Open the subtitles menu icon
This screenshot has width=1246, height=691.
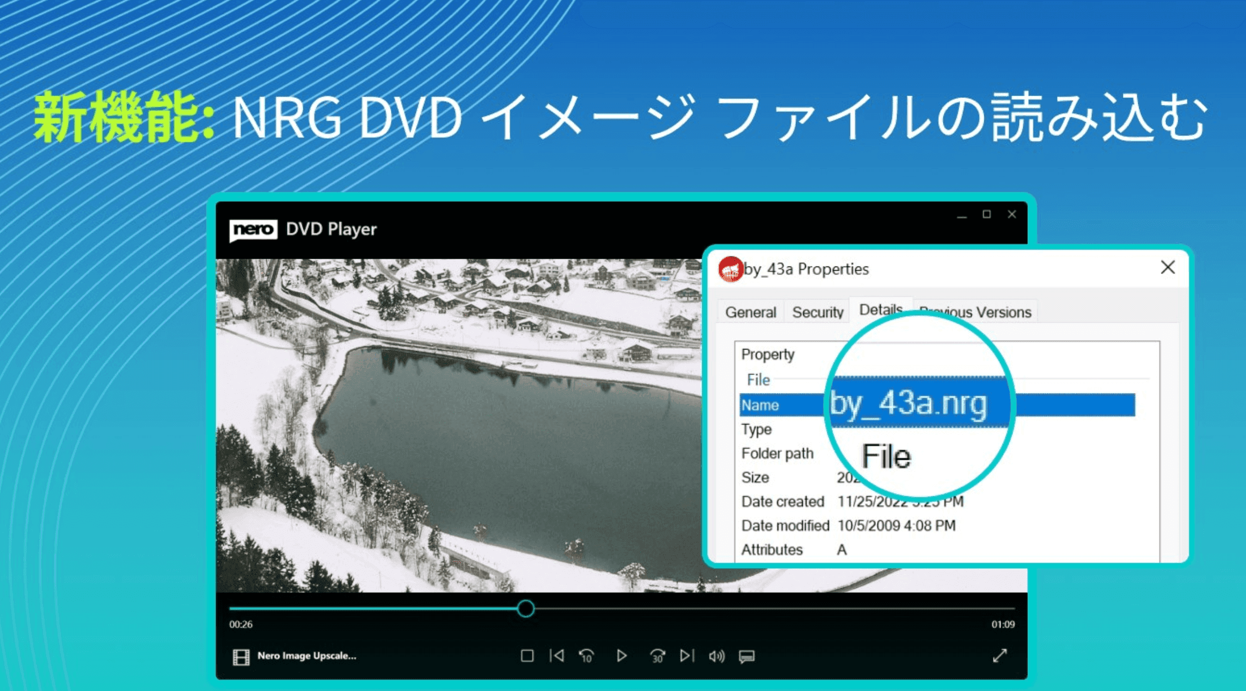pyautogui.click(x=746, y=656)
